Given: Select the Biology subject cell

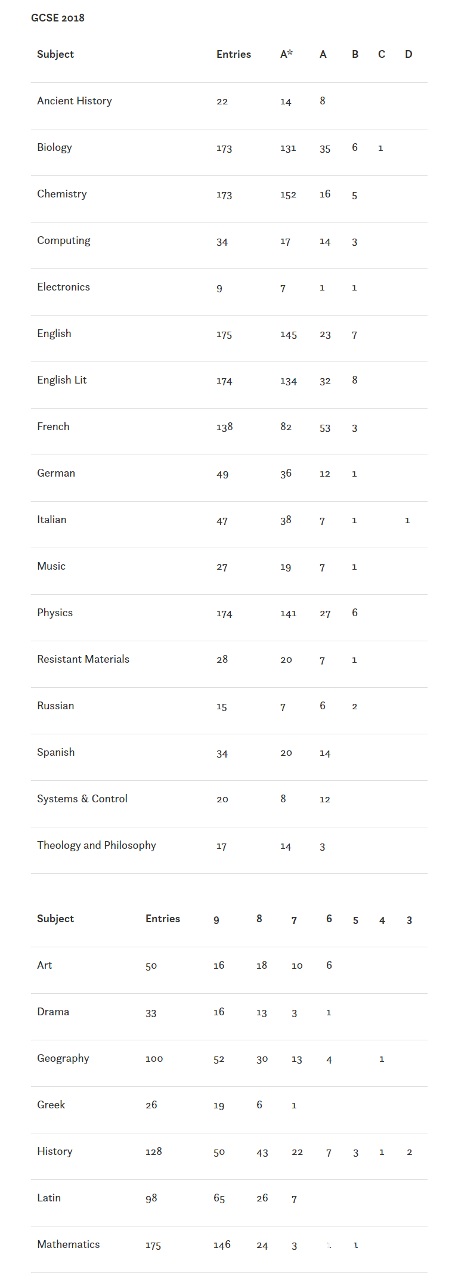Looking at the screenshot, I should point(54,147).
